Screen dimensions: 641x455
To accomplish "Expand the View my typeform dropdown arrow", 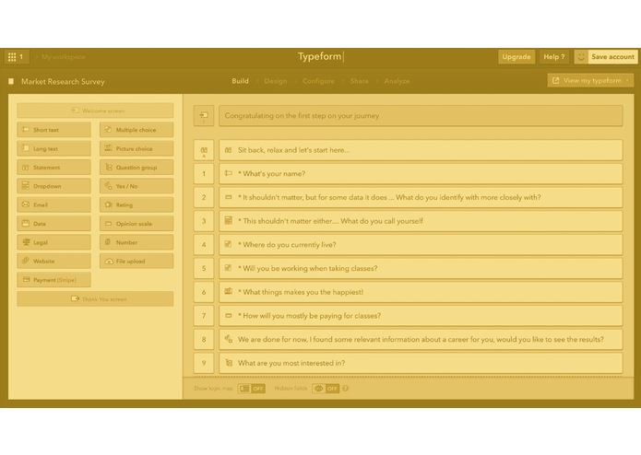I will coord(627,80).
